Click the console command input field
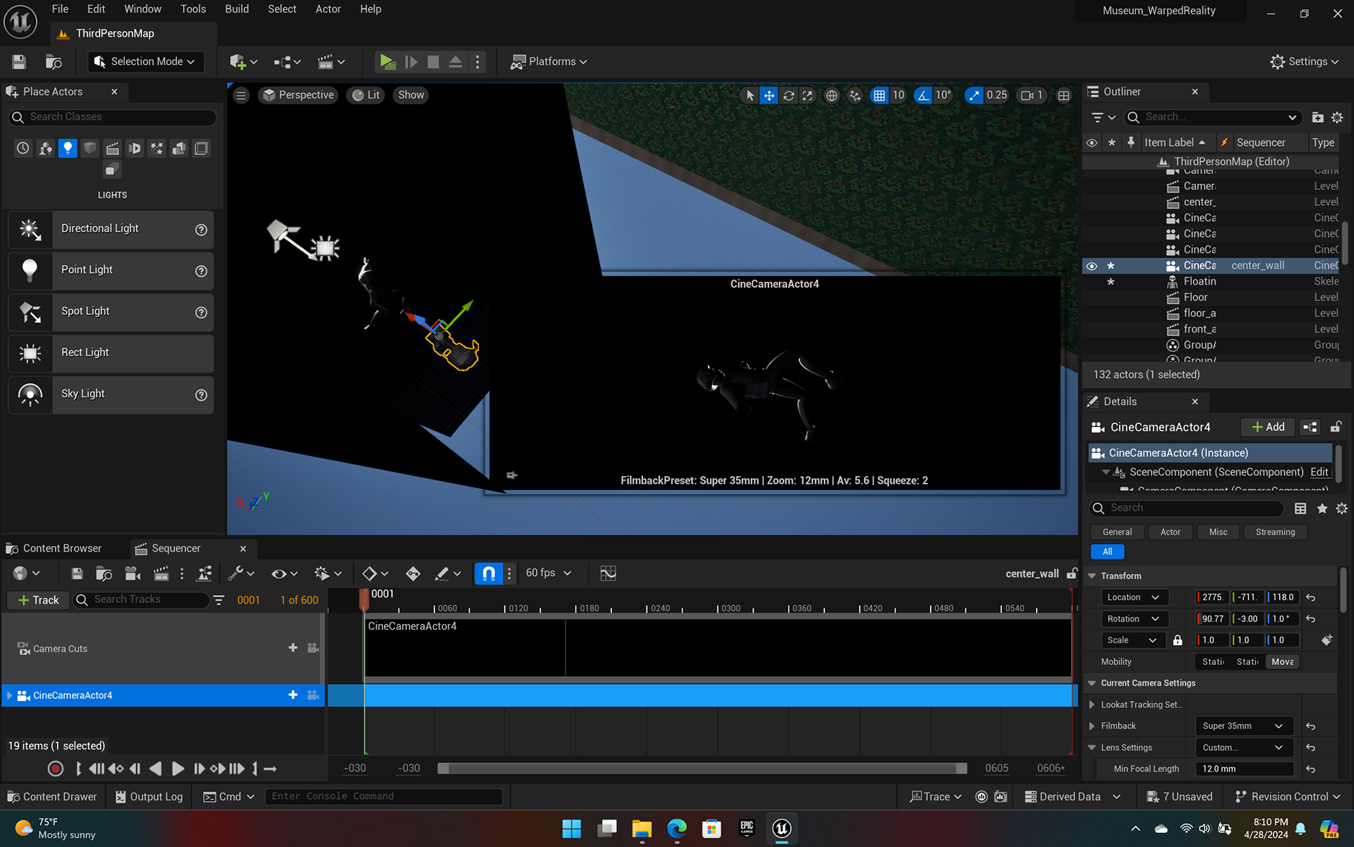This screenshot has height=847, width=1354. tap(384, 796)
